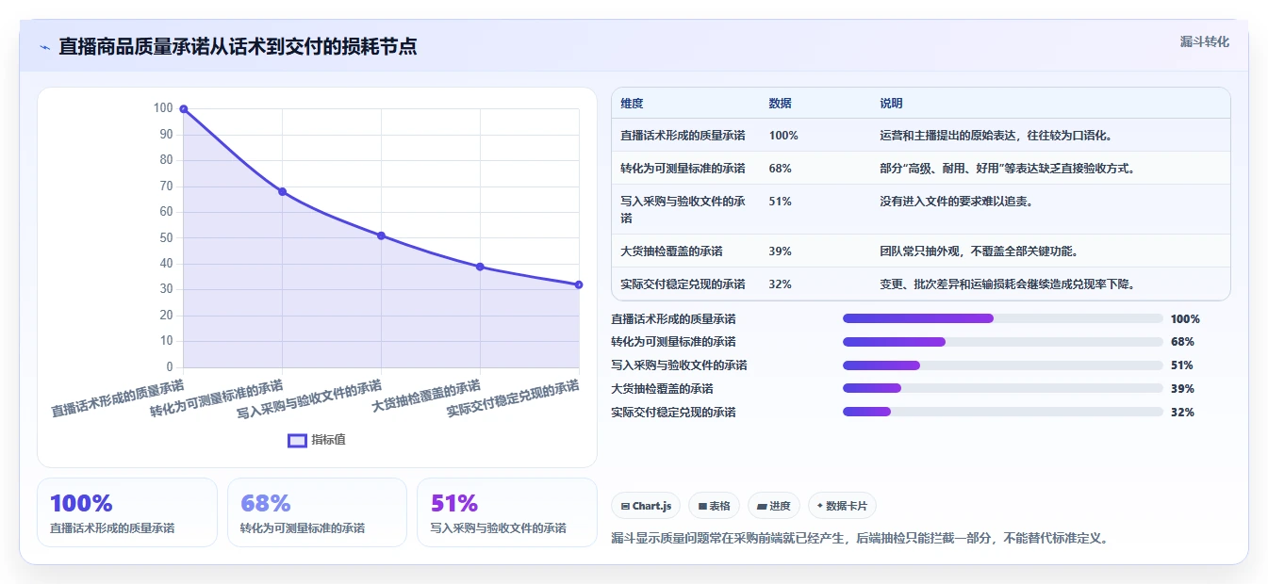Screen dimensions: 1268x584
Task: Click the chart data point at value 68
Action: [x=282, y=191]
